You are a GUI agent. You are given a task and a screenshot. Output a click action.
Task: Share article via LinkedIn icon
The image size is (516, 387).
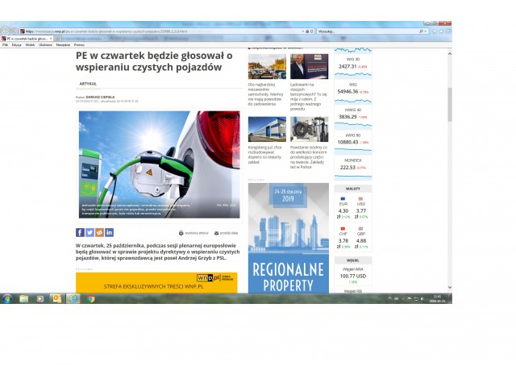(109, 233)
